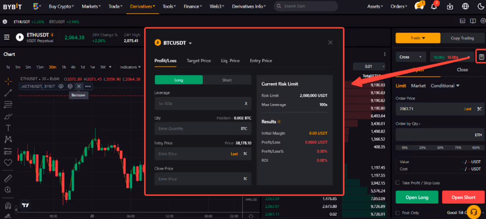Open the Indicators dropdown on chart
The height and width of the screenshot is (219, 486).
click(130, 67)
